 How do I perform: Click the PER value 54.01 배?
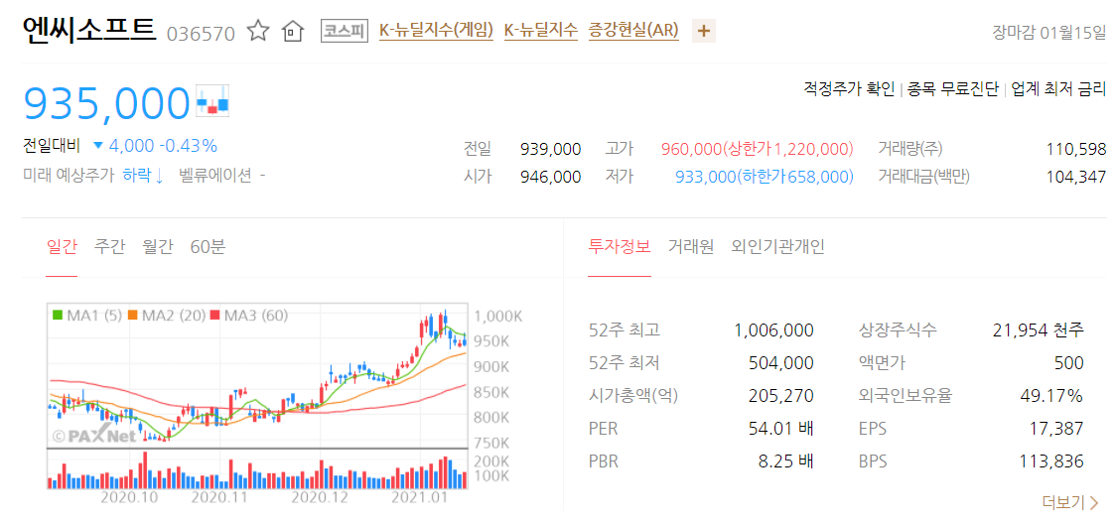click(x=781, y=429)
